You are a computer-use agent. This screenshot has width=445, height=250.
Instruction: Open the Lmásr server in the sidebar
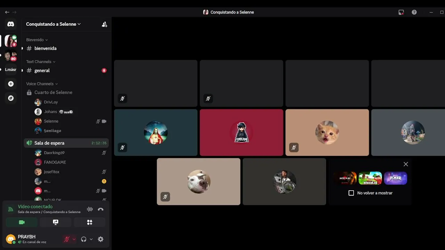pyautogui.click(x=10, y=69)
